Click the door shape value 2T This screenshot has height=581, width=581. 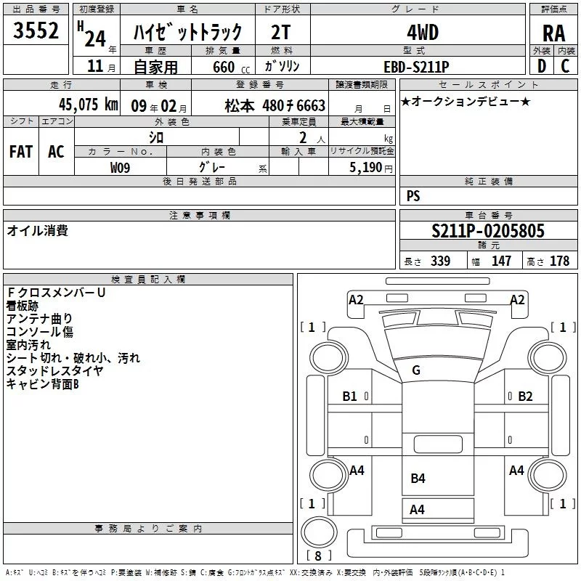pos(281,32)
